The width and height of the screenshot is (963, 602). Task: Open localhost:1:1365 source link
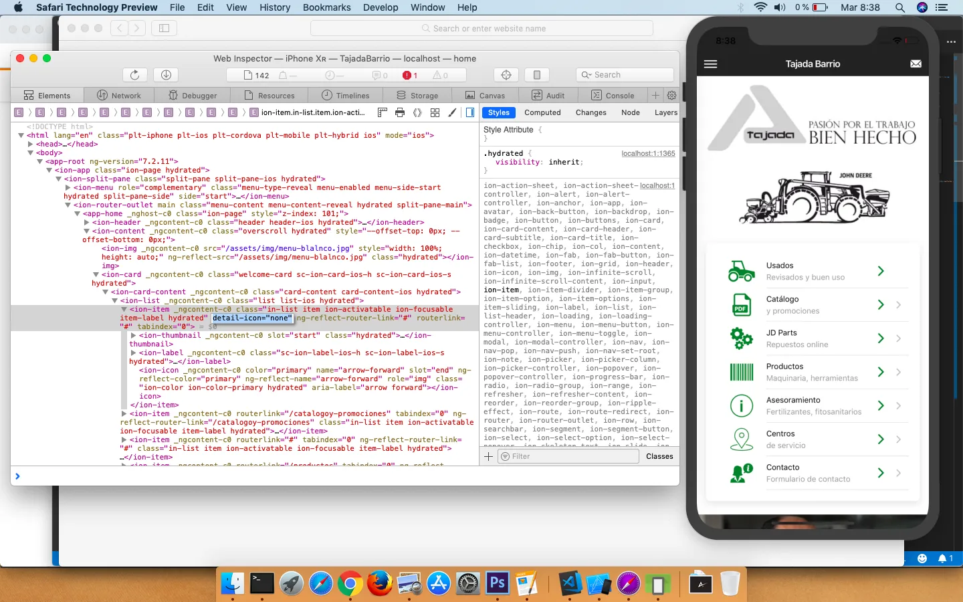coord(648,153)
